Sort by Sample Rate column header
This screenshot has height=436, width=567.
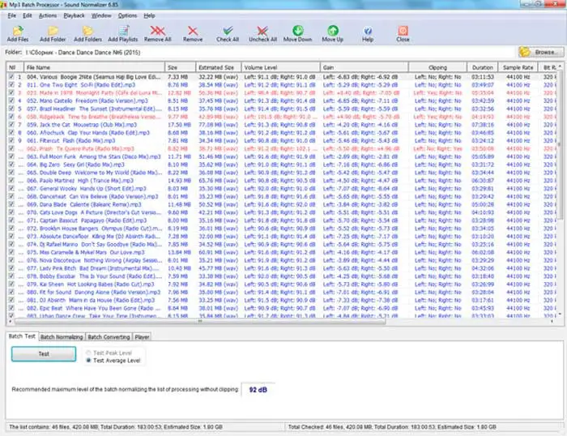tap(518, 67)
